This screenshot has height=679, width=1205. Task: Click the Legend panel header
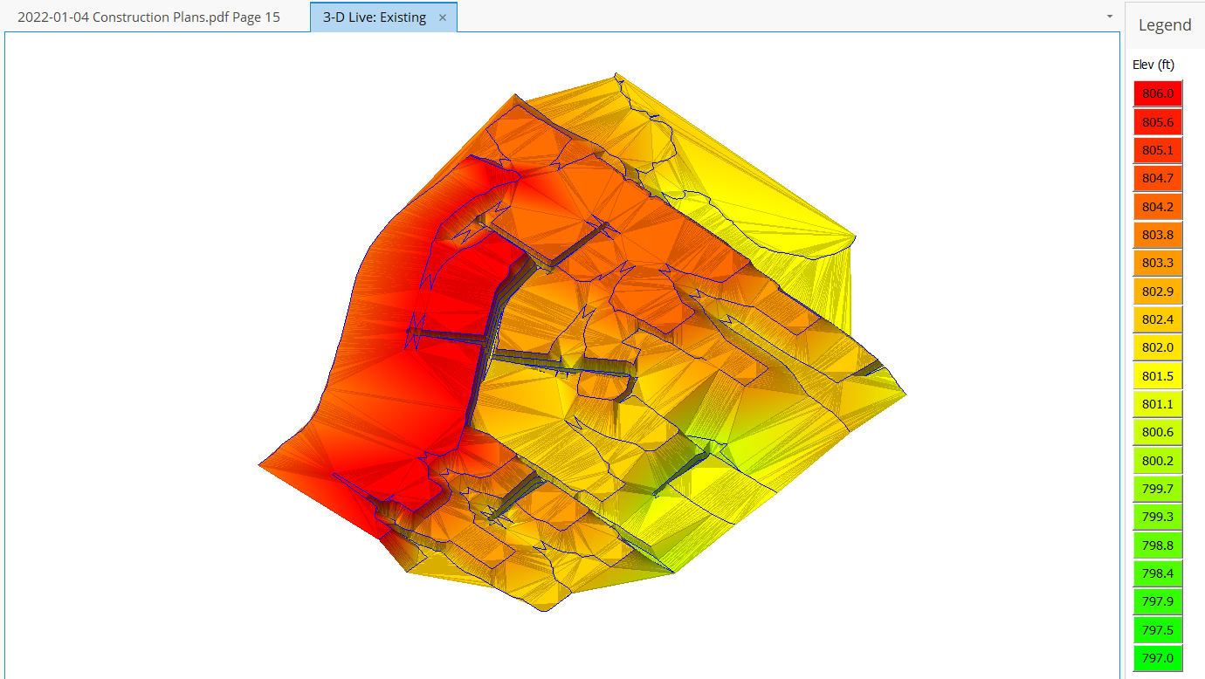coord(1164,25)
